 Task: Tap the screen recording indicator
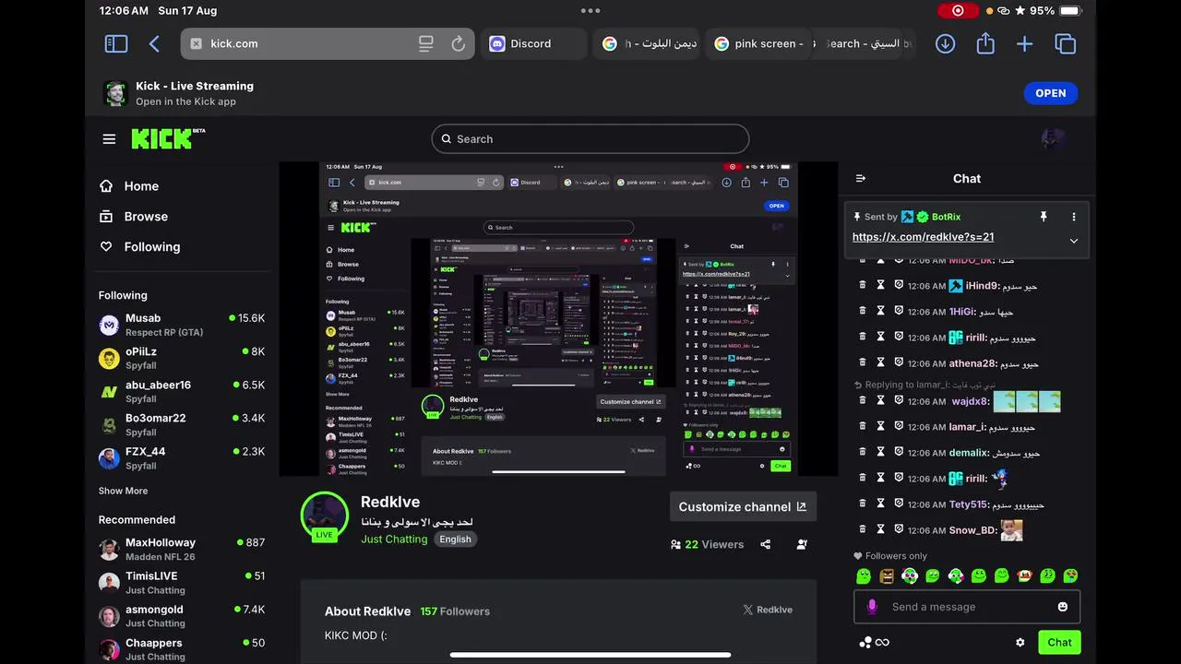pos(958,11)
